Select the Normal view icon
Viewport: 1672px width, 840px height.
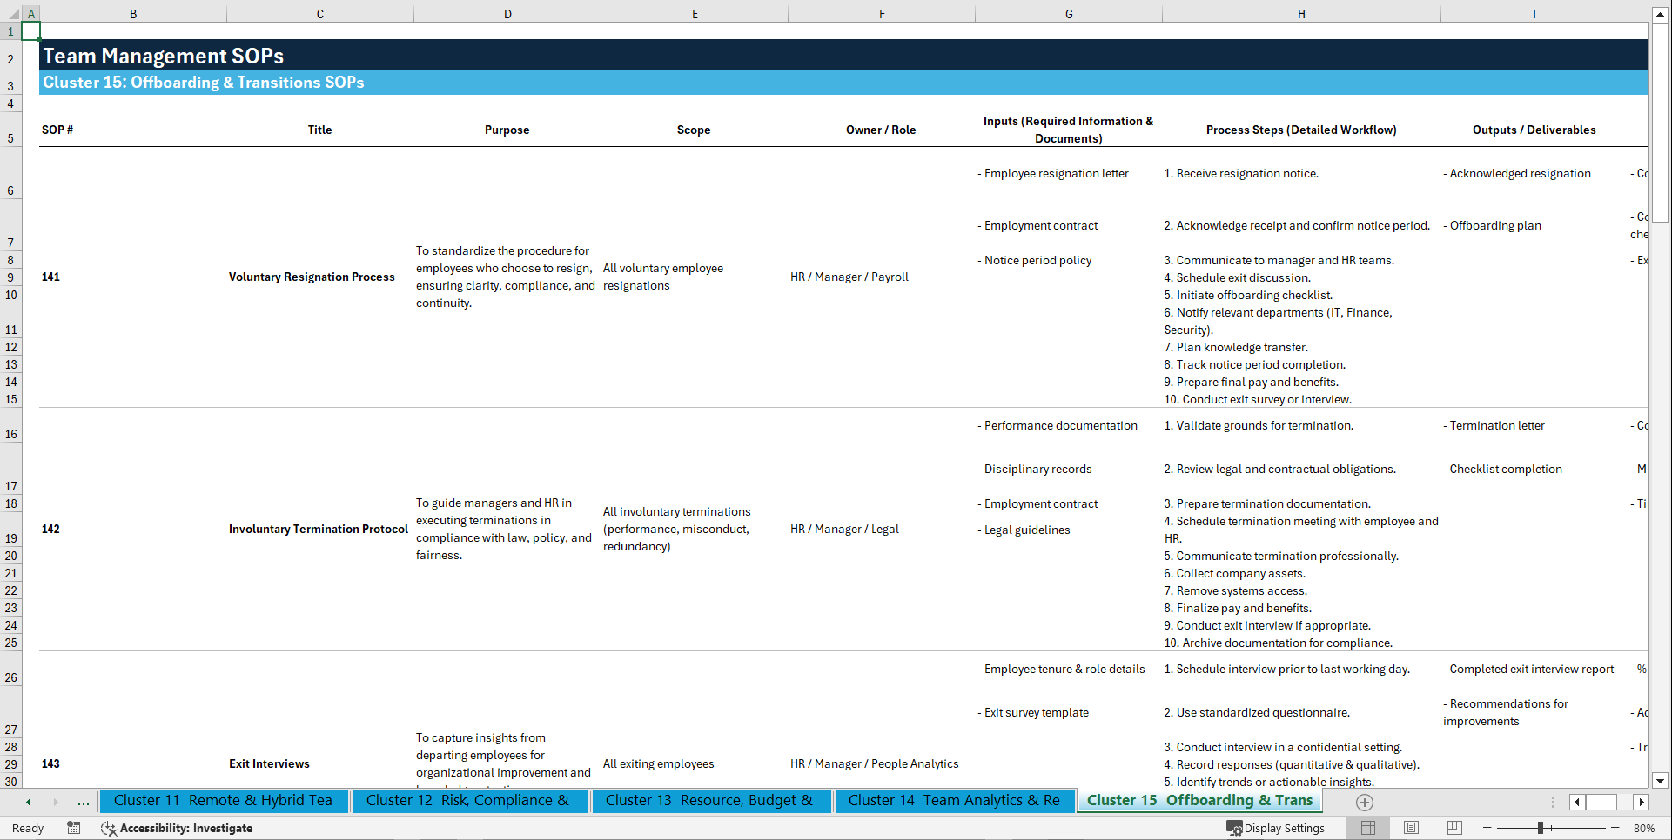coord(1367,828)
